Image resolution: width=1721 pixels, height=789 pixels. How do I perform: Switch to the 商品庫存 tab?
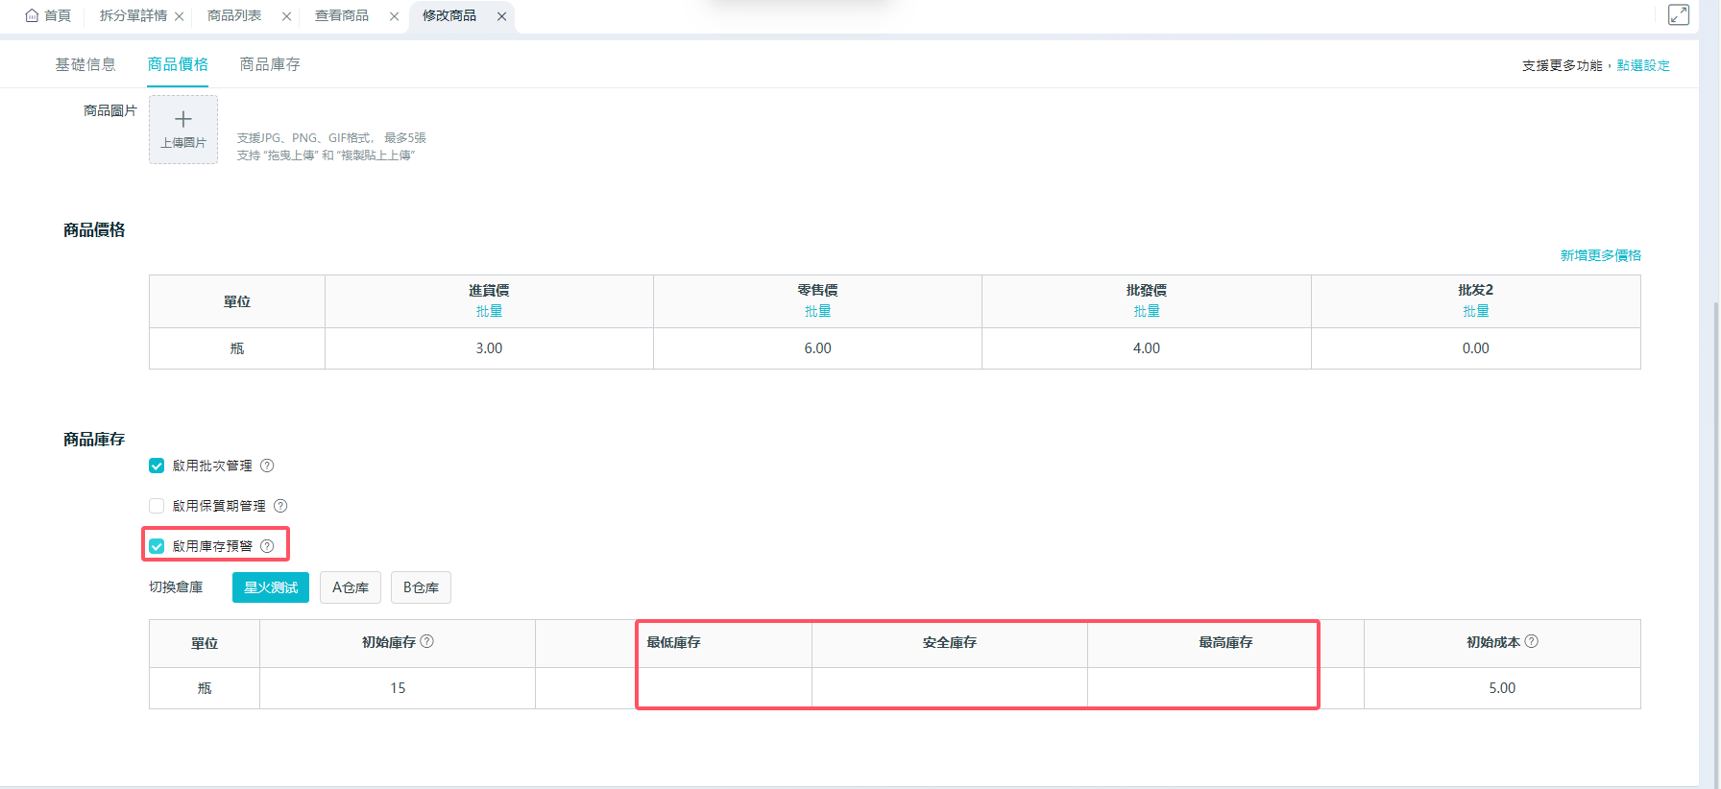tap(270, 64)
